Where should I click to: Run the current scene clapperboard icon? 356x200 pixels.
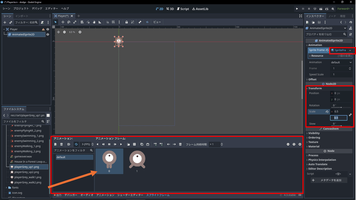tap(321, 9)
